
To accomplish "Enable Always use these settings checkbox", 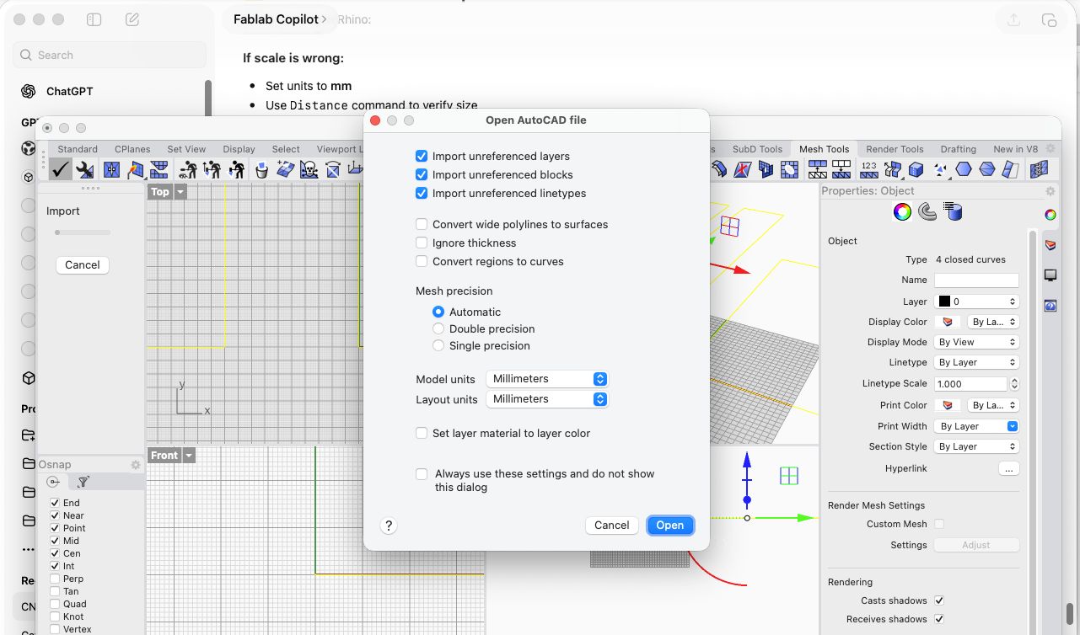I will [x=422, y=474].
